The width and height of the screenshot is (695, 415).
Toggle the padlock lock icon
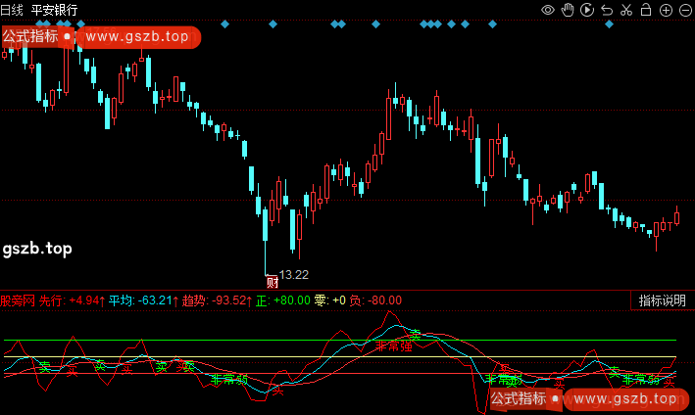tap(646, 10)
